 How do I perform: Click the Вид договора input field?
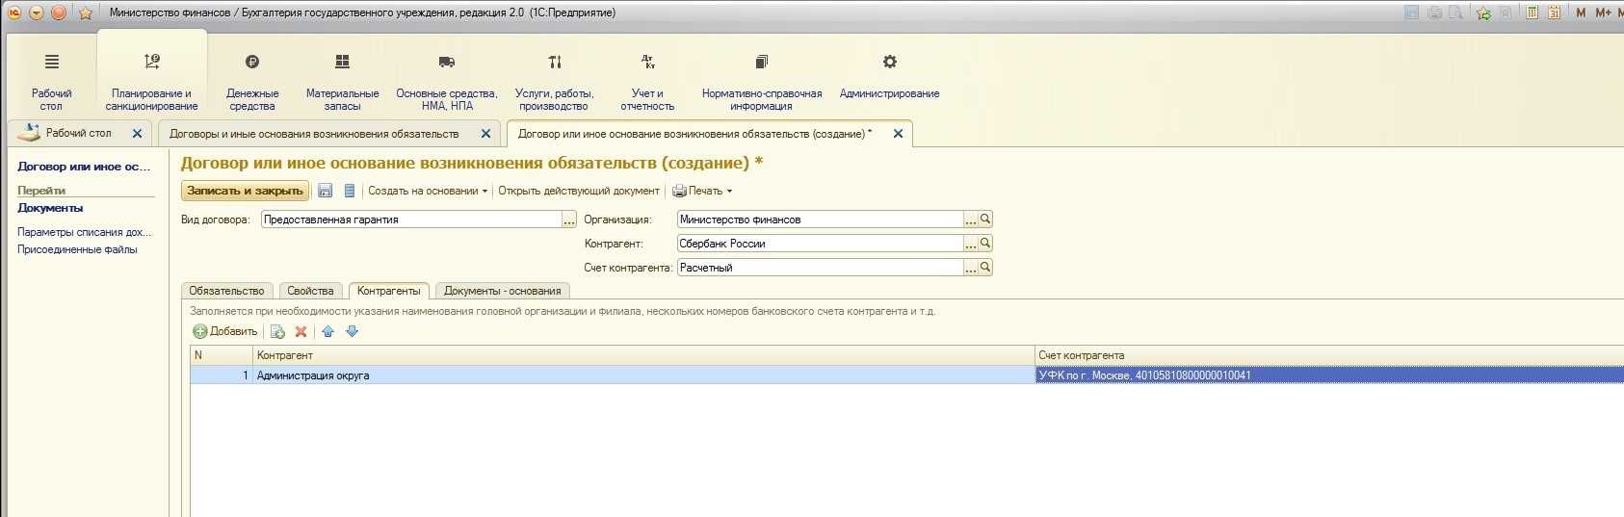pyautogui.click(x=410, y=220)
